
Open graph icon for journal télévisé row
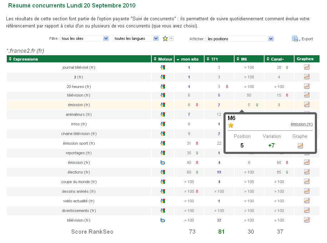pyautogui.click(x=306, y=67)
